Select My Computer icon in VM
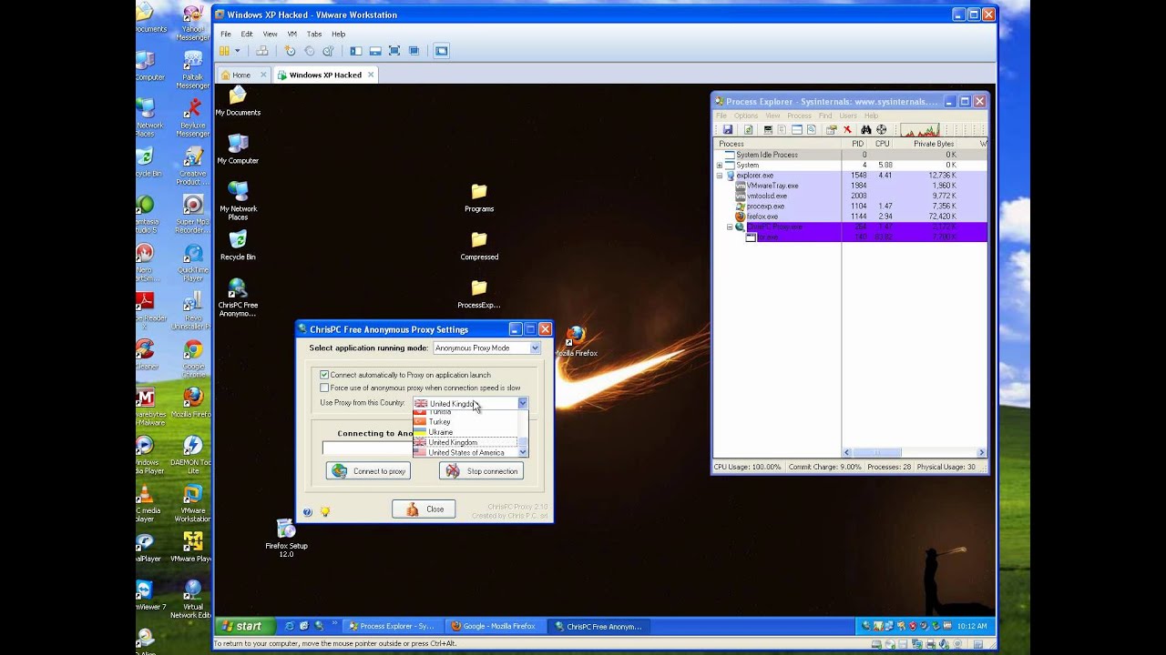1166x655 pixels. 238,148
